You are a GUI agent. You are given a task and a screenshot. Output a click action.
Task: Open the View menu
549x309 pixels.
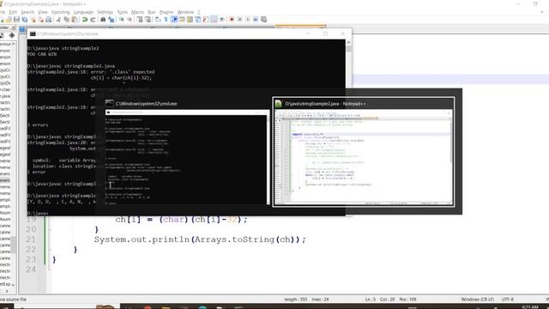43,12
